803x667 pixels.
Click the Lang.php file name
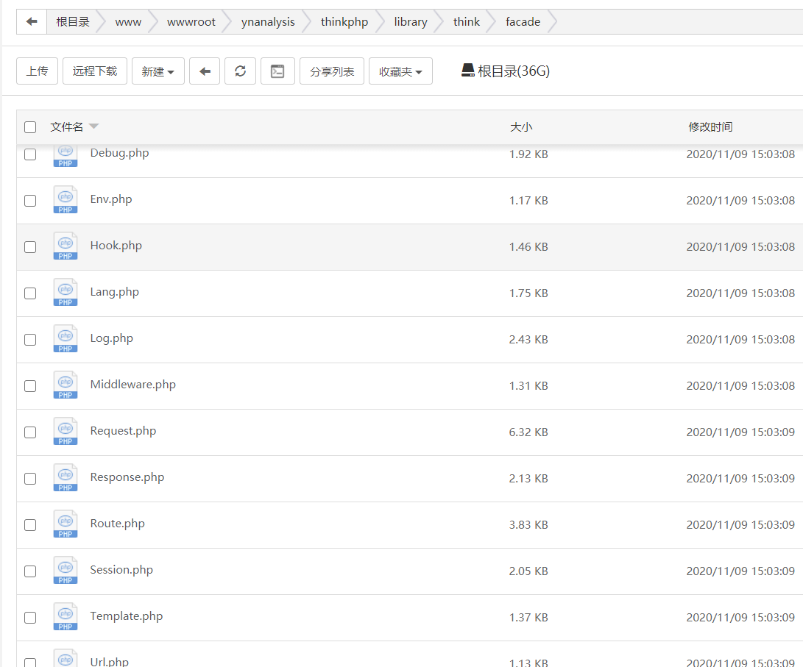[115, 291]
